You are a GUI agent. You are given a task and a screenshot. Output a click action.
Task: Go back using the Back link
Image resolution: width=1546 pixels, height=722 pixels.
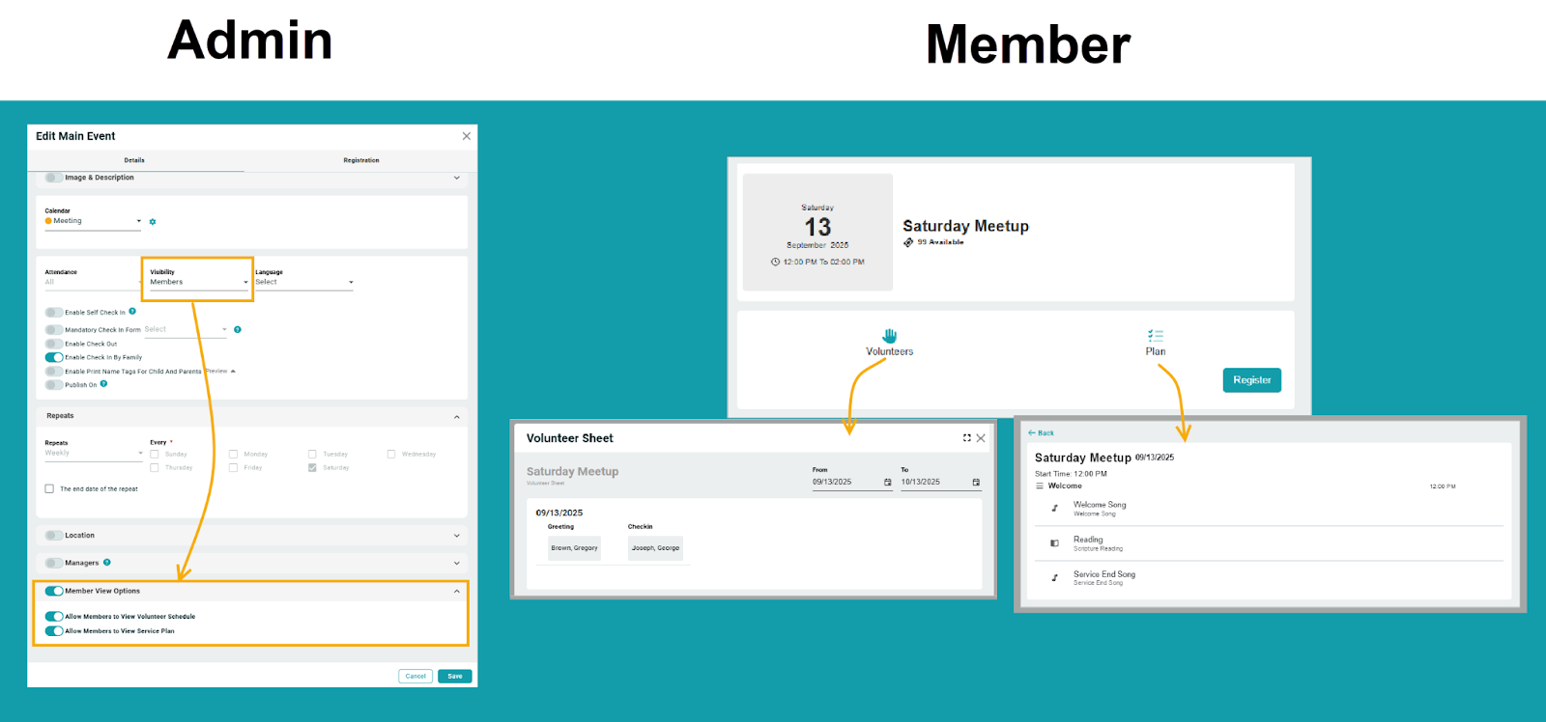click(1041, 433)
